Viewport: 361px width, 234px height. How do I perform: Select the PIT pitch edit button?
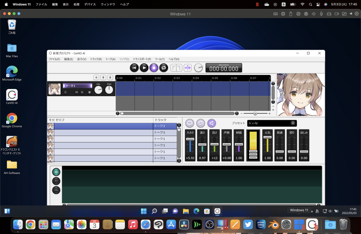pos(56,181)
